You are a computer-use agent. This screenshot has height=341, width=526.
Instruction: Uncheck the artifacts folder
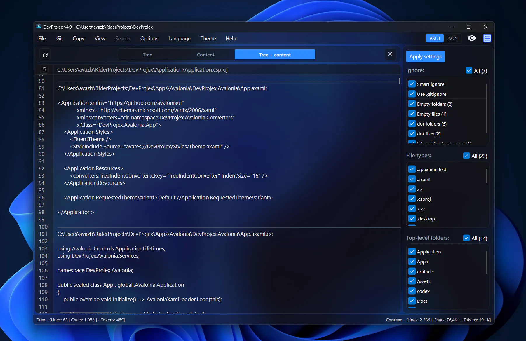[x=412, y=272]
